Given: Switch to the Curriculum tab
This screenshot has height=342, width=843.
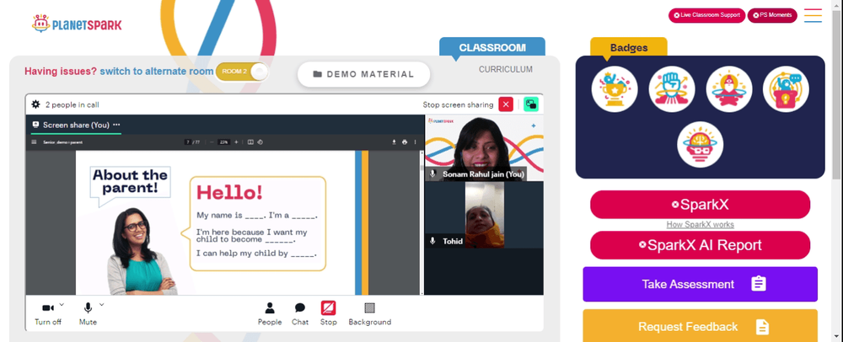Looking at the screenshot, I should tap(505, 69).
